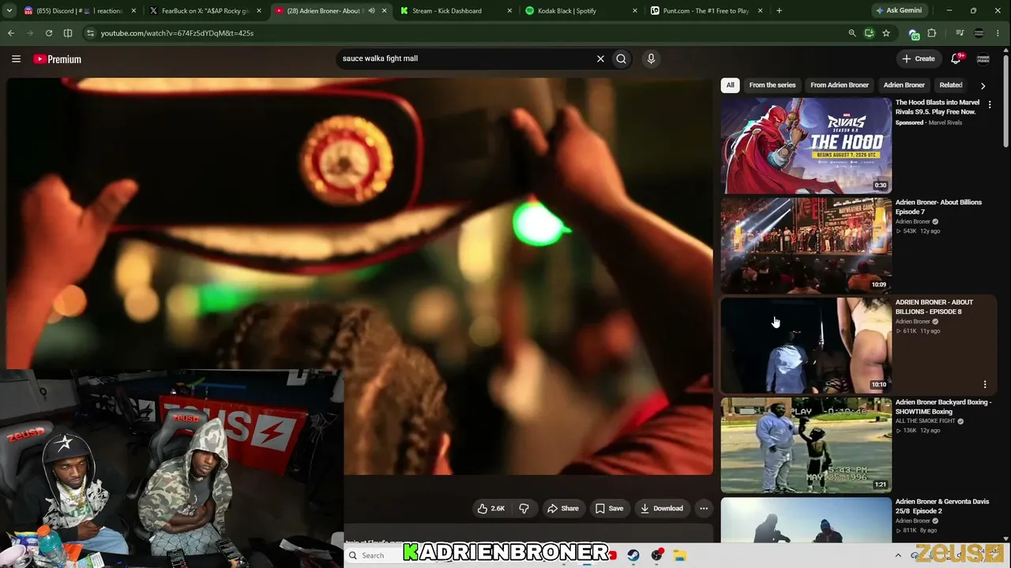1011x568 pixels.
Task: Open more actions ellipsis under the video
Action: point(704,509)
